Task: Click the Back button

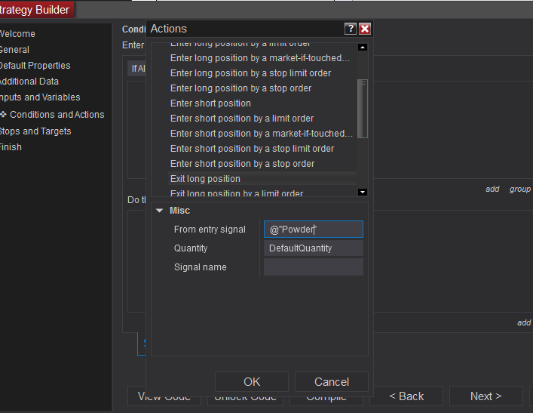Action: (x=407, y=396)
